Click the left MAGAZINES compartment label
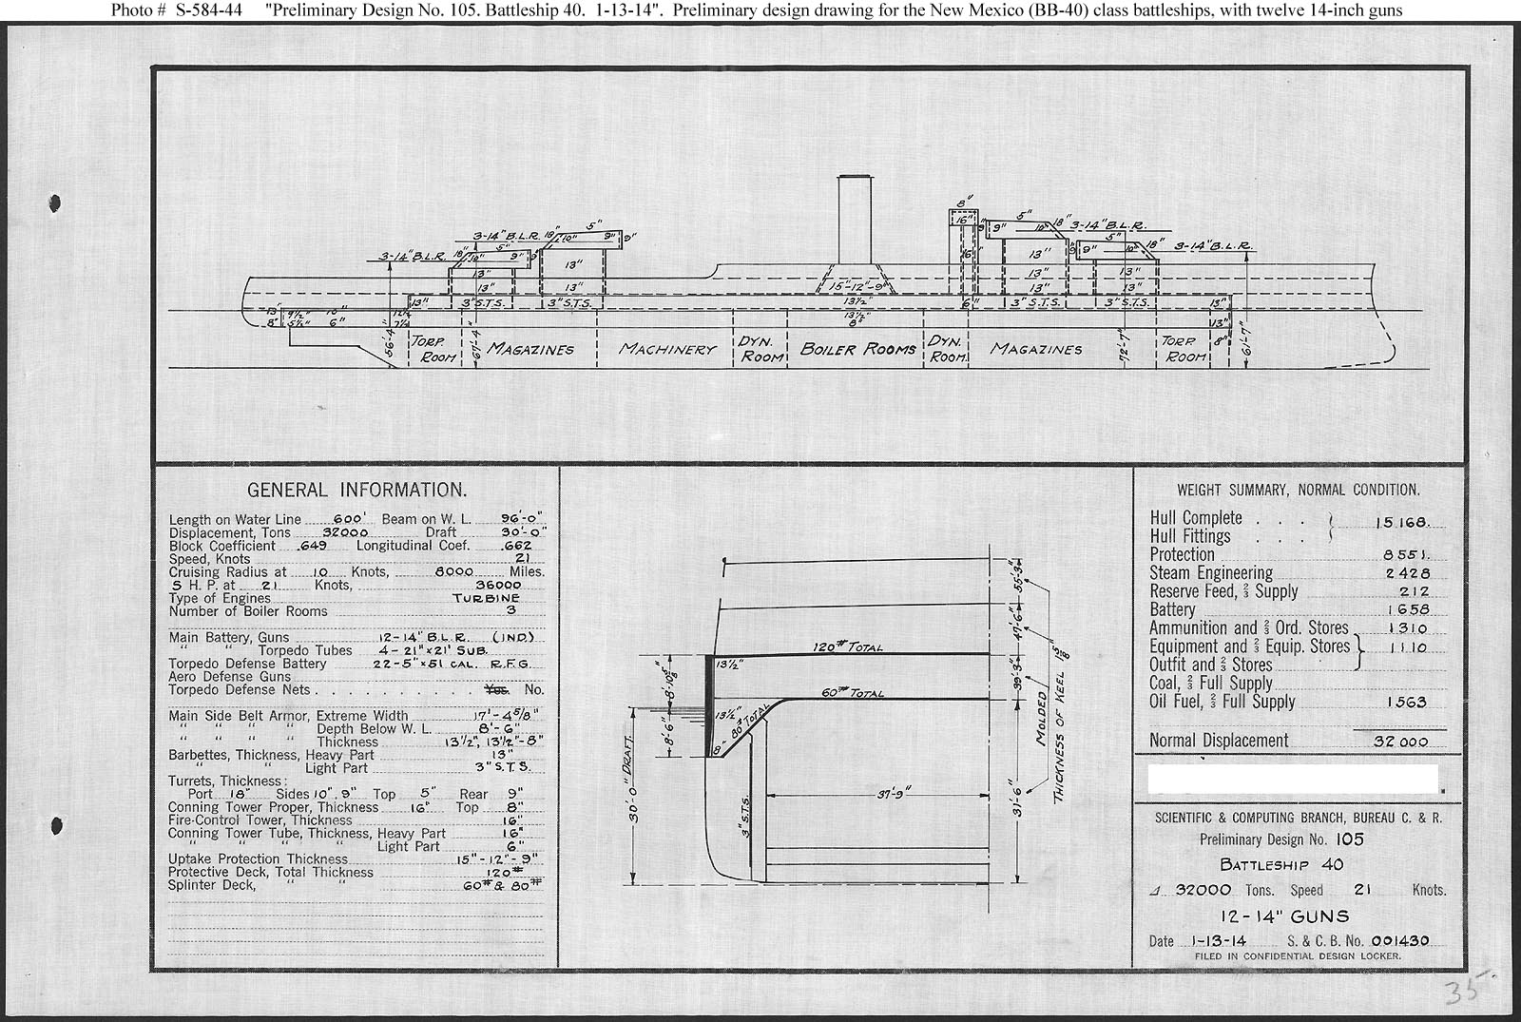This screenshot has height=1022, width=1521. coord(530,349)
